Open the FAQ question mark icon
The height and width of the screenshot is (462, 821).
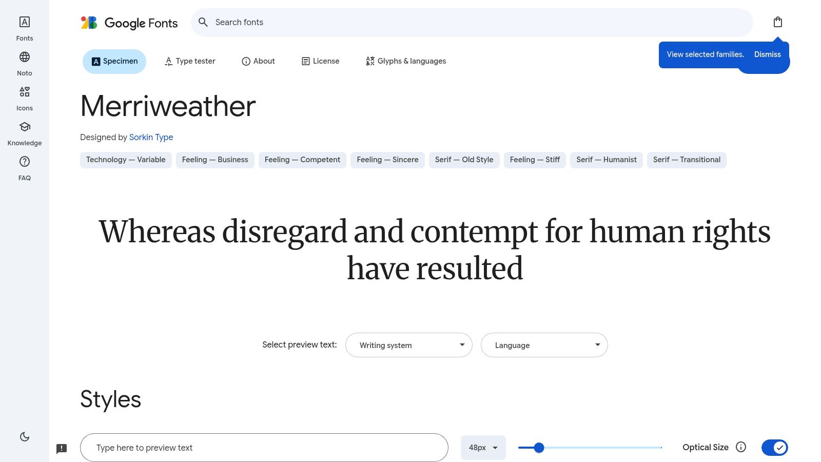pyautogui.click(x=25, y=168)
